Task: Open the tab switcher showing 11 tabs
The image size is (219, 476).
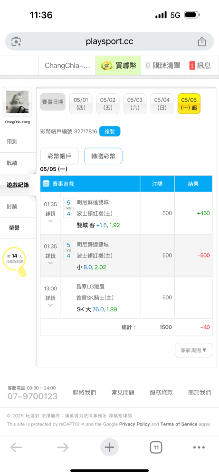Action: (x=156, y=447)
